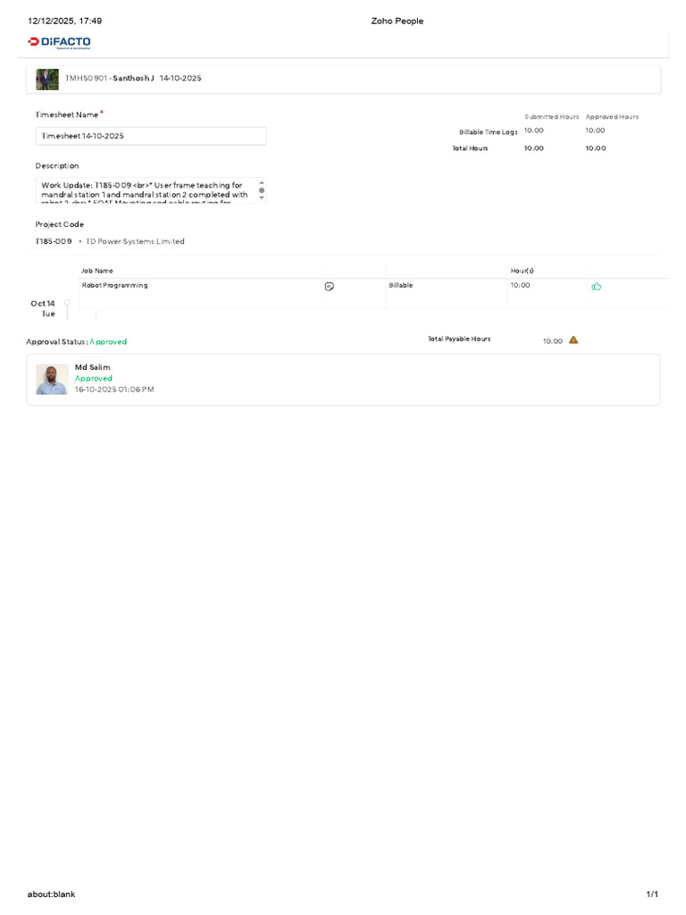Click Md Salim's green Approved status
The width and height of the screenshot is (686, 915).
pos(93,379)
